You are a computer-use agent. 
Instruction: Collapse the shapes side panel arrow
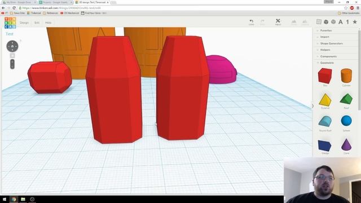312,106
